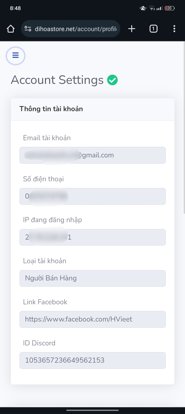The width and height of the screenshot is (185, 414).
Task: Click the Email tài khoản field
Action: tap(92, 155)
